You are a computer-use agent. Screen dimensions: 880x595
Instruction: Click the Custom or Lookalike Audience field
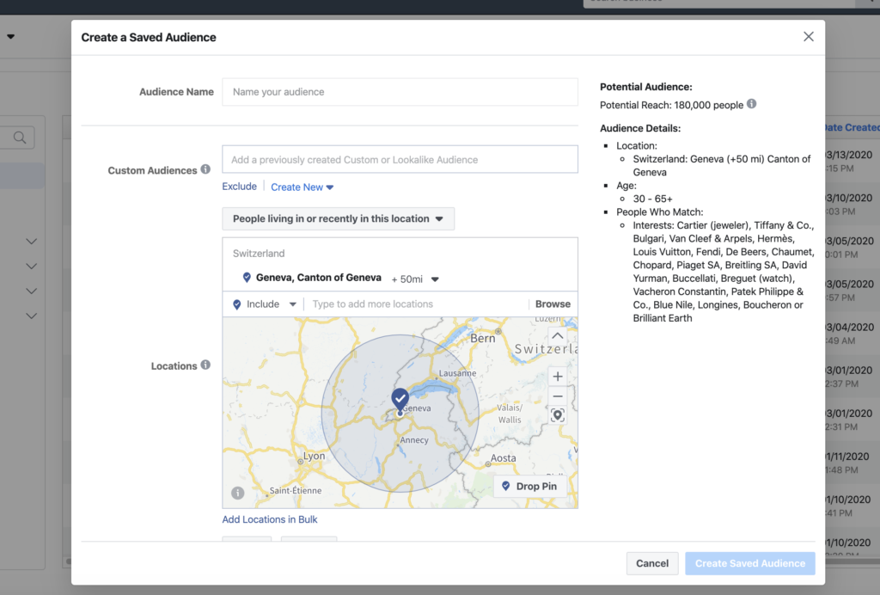coord(400,159)
